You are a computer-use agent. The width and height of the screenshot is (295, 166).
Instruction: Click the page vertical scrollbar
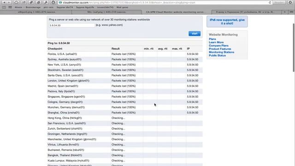[x=294, y=47]
